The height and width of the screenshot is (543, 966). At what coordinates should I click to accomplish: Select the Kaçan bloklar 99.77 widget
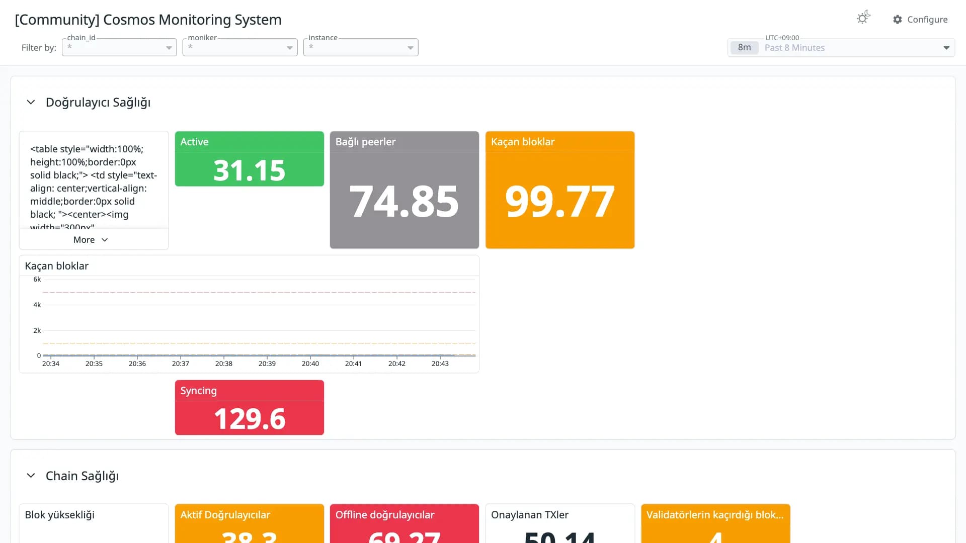[560, 190]
